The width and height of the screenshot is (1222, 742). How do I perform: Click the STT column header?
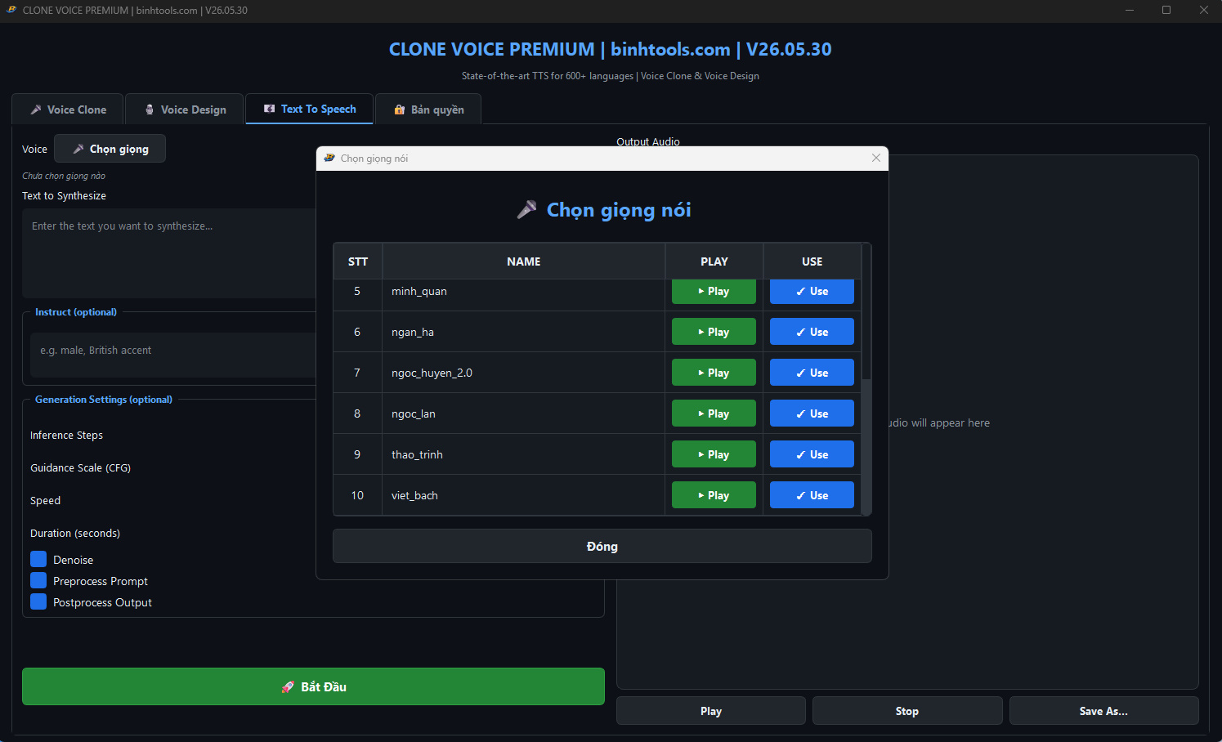[358, 261]
